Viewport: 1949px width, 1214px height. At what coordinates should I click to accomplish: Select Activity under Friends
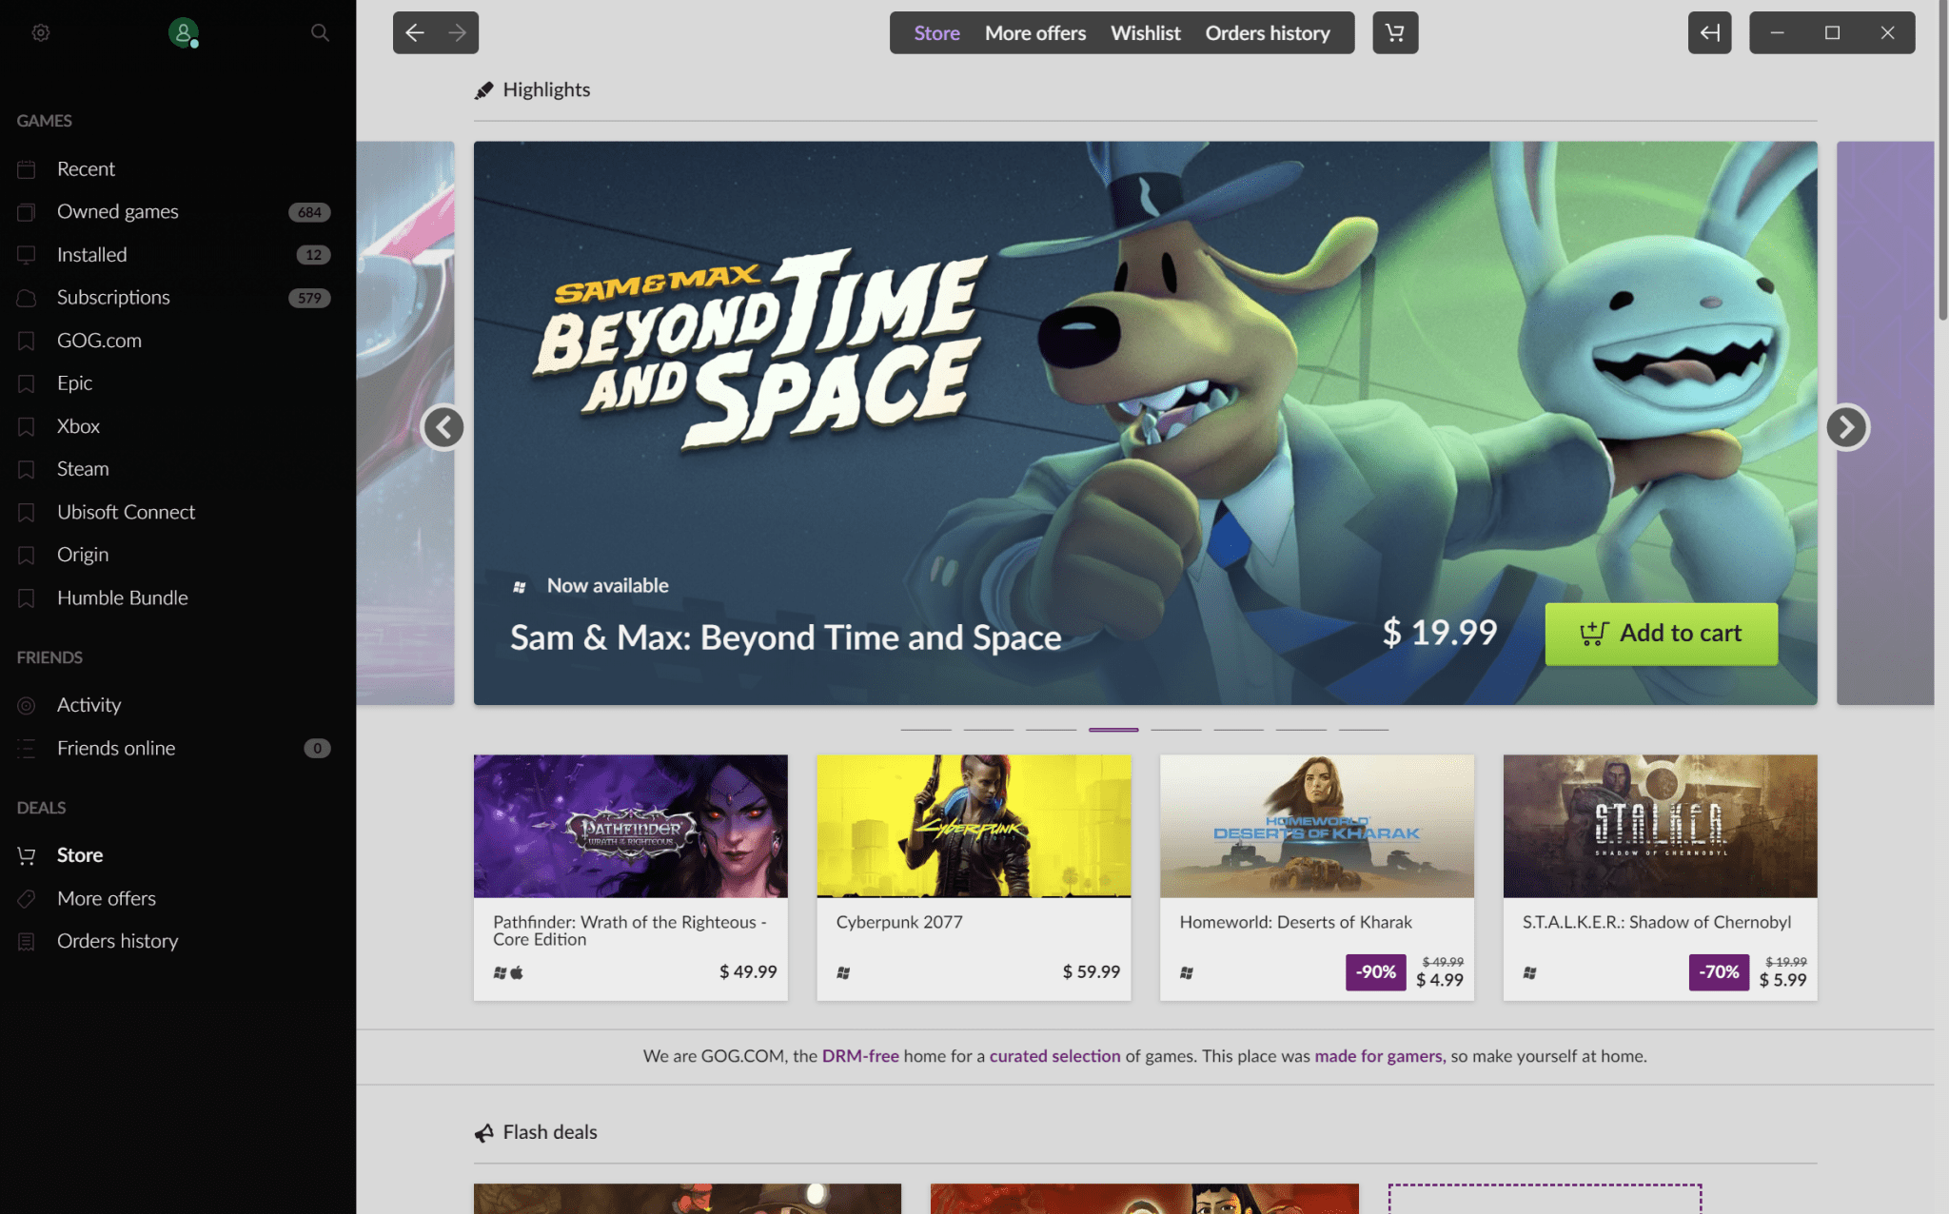[x=88, y=704]
